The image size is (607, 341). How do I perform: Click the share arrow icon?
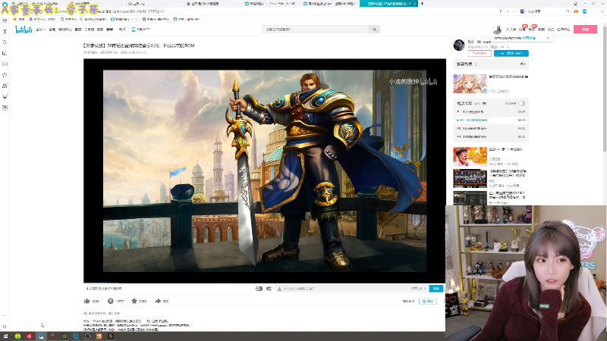click(x=158, y=301)
